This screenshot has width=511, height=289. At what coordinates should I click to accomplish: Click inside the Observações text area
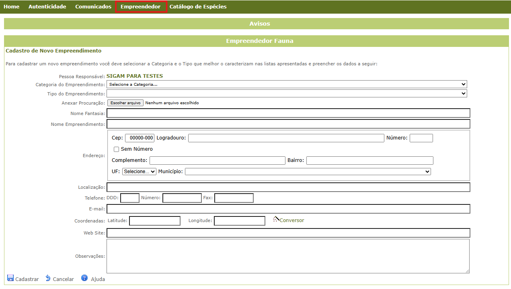pyautogui.click(x=288, y=256)
